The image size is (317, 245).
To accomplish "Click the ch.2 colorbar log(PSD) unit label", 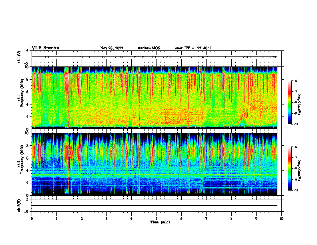I will click(299, 171).
